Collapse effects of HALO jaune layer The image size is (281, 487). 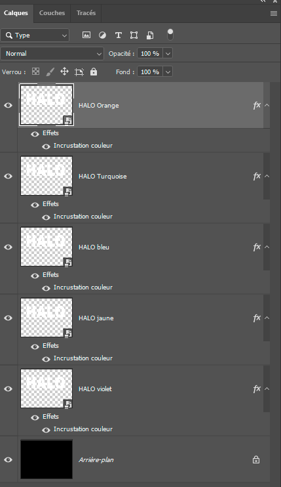click(267, 318)
